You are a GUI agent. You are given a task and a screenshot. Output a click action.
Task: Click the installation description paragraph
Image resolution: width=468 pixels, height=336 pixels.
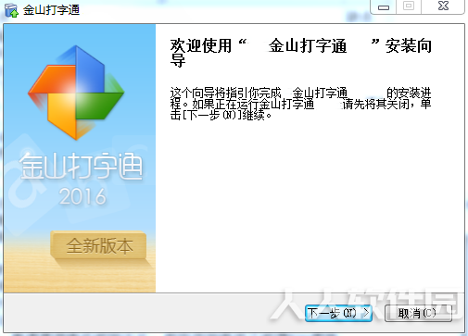[x=300, y=104]
